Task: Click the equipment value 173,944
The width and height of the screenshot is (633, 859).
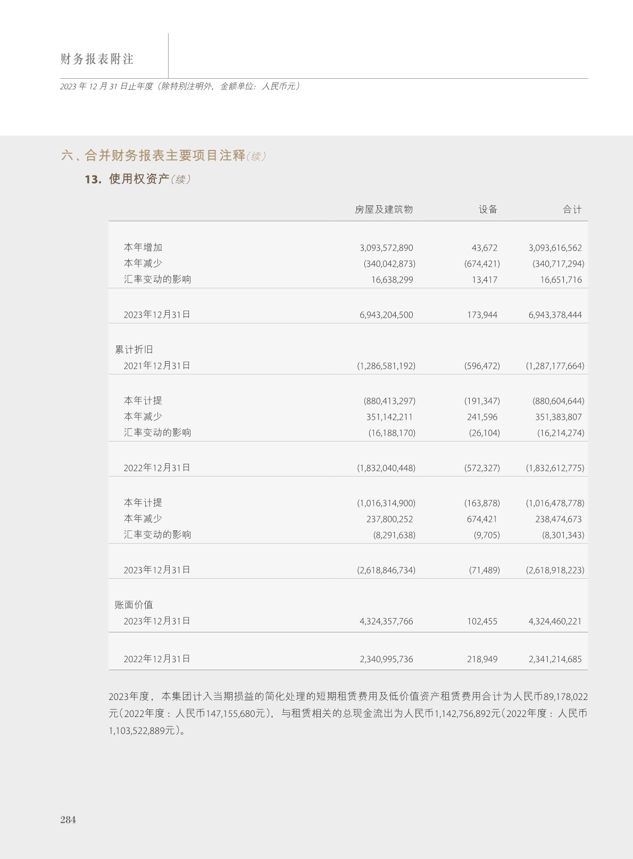Action: pos(482,315)
